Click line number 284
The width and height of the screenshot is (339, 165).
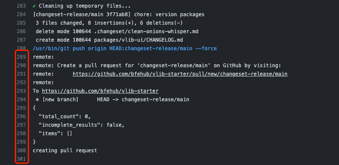click(x=21, y=14)
